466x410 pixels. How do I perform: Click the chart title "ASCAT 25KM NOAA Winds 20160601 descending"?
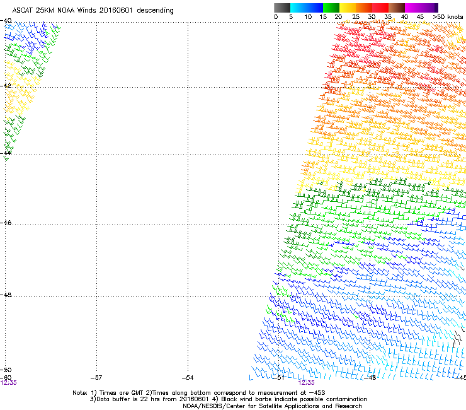pos(93,11)
